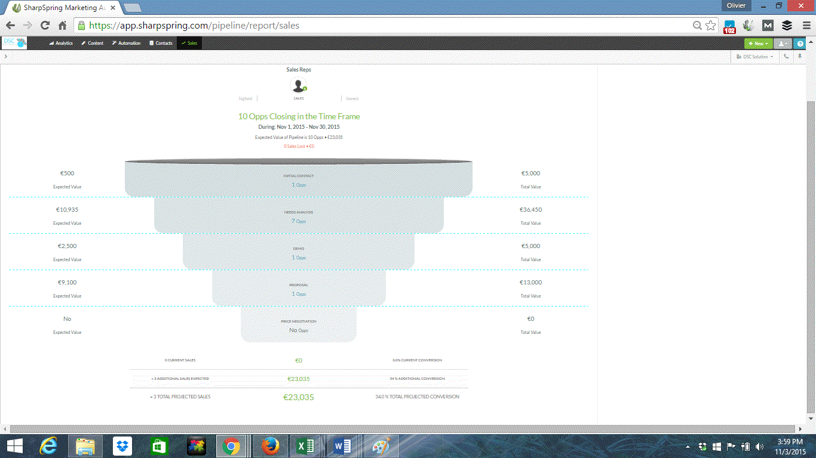The height and width of the screenshot is (458, 816).
Task: Open the blue help question mark
Action: tap(800, 44)
